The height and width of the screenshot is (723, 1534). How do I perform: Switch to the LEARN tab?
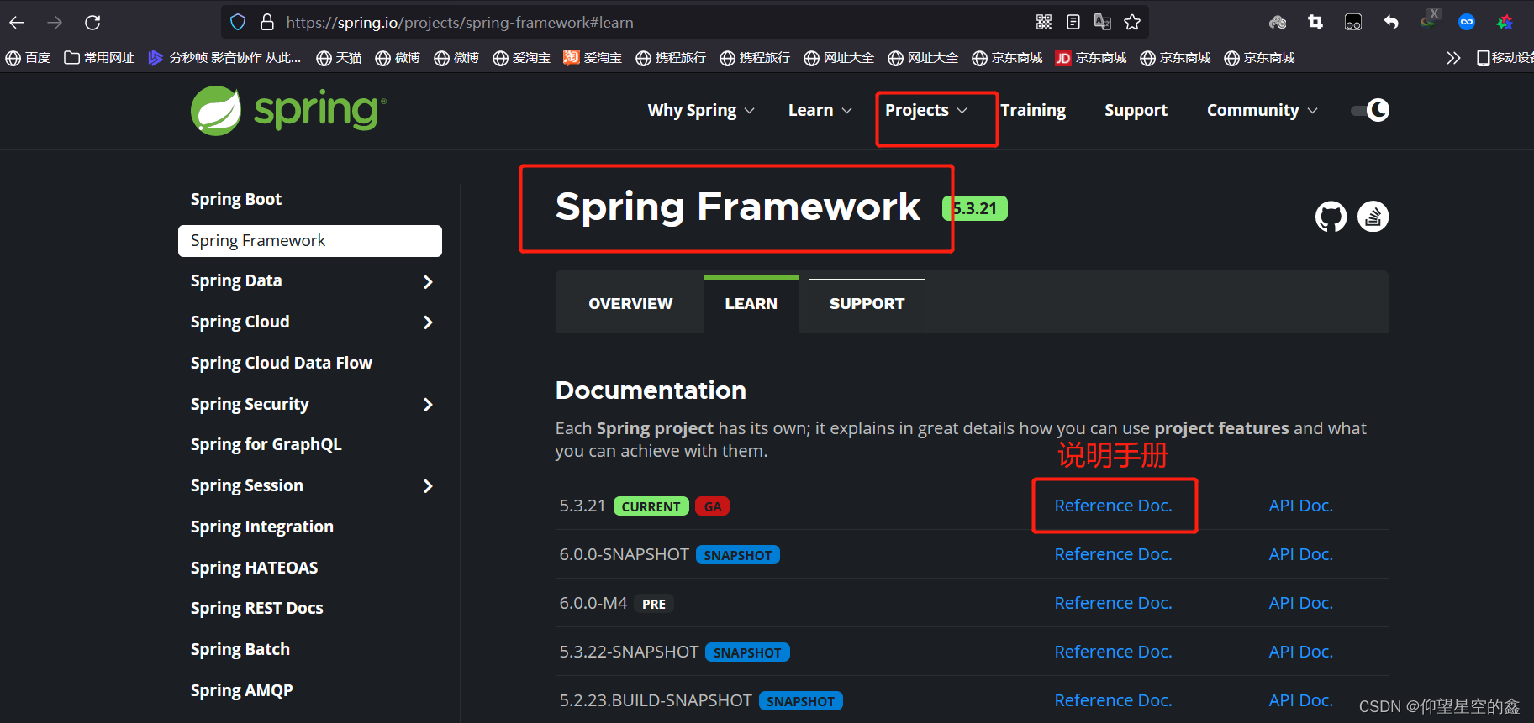(751, 303)
